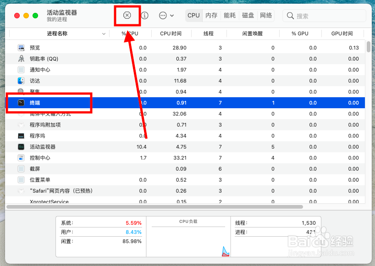Sort processes by 线程 column

point(209,33)
